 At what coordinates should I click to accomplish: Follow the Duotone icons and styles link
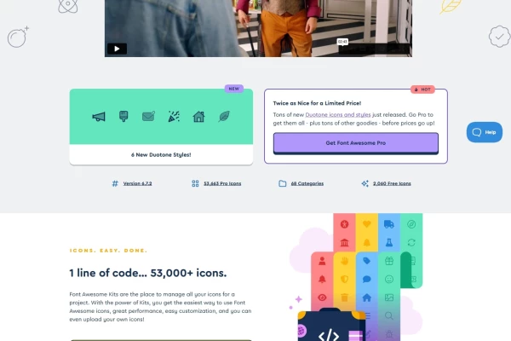coord(338,114)
